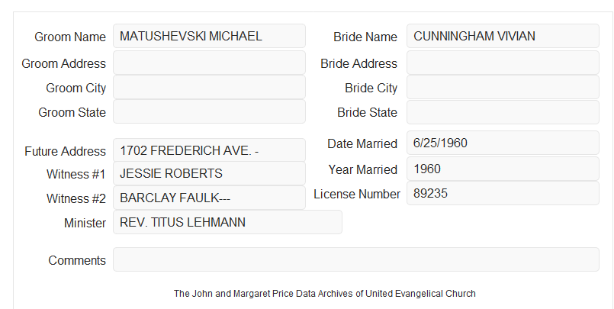Click the License Number label
Screen dimensions: 614x309
coord(357,195)
